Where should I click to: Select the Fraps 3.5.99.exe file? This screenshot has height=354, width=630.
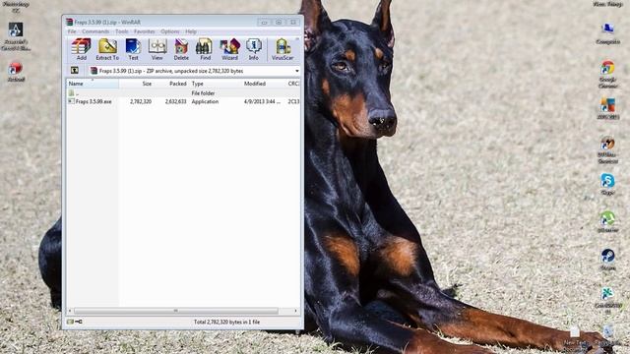[90, 101]
